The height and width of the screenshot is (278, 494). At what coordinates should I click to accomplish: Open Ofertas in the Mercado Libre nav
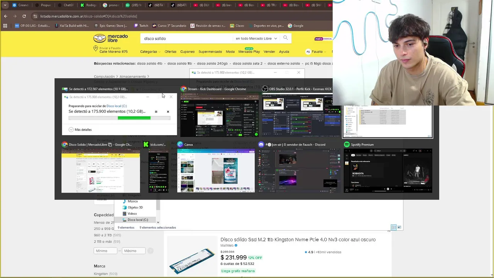170,52
